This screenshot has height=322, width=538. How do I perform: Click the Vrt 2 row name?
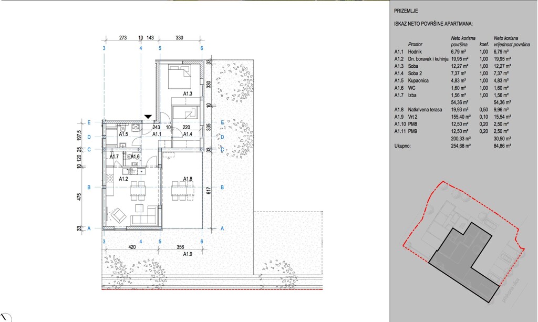(412, 117)
